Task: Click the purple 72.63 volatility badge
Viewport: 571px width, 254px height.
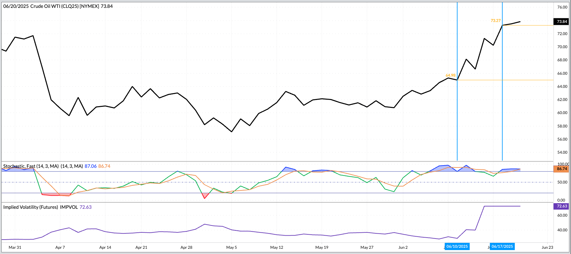Action: [x=562, y=206]
